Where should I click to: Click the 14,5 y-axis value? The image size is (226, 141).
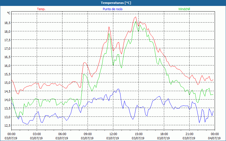[x=7, y=91]
